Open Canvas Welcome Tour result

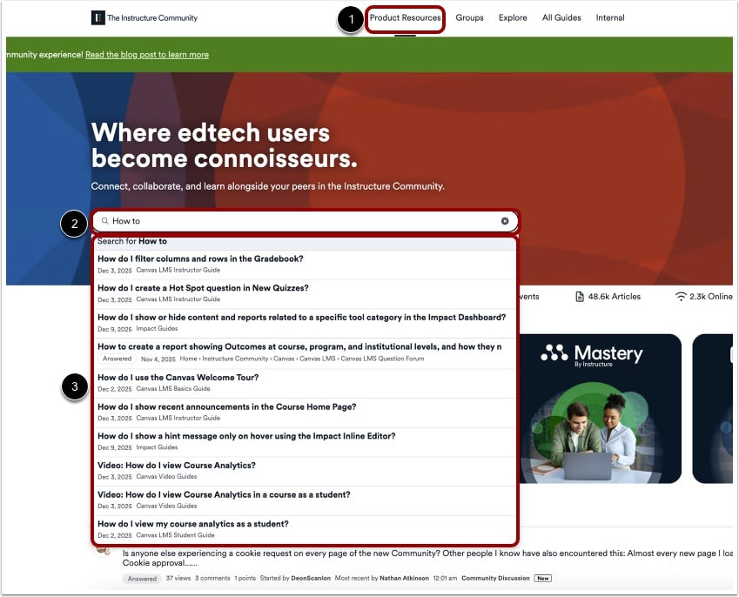[305, 383]
